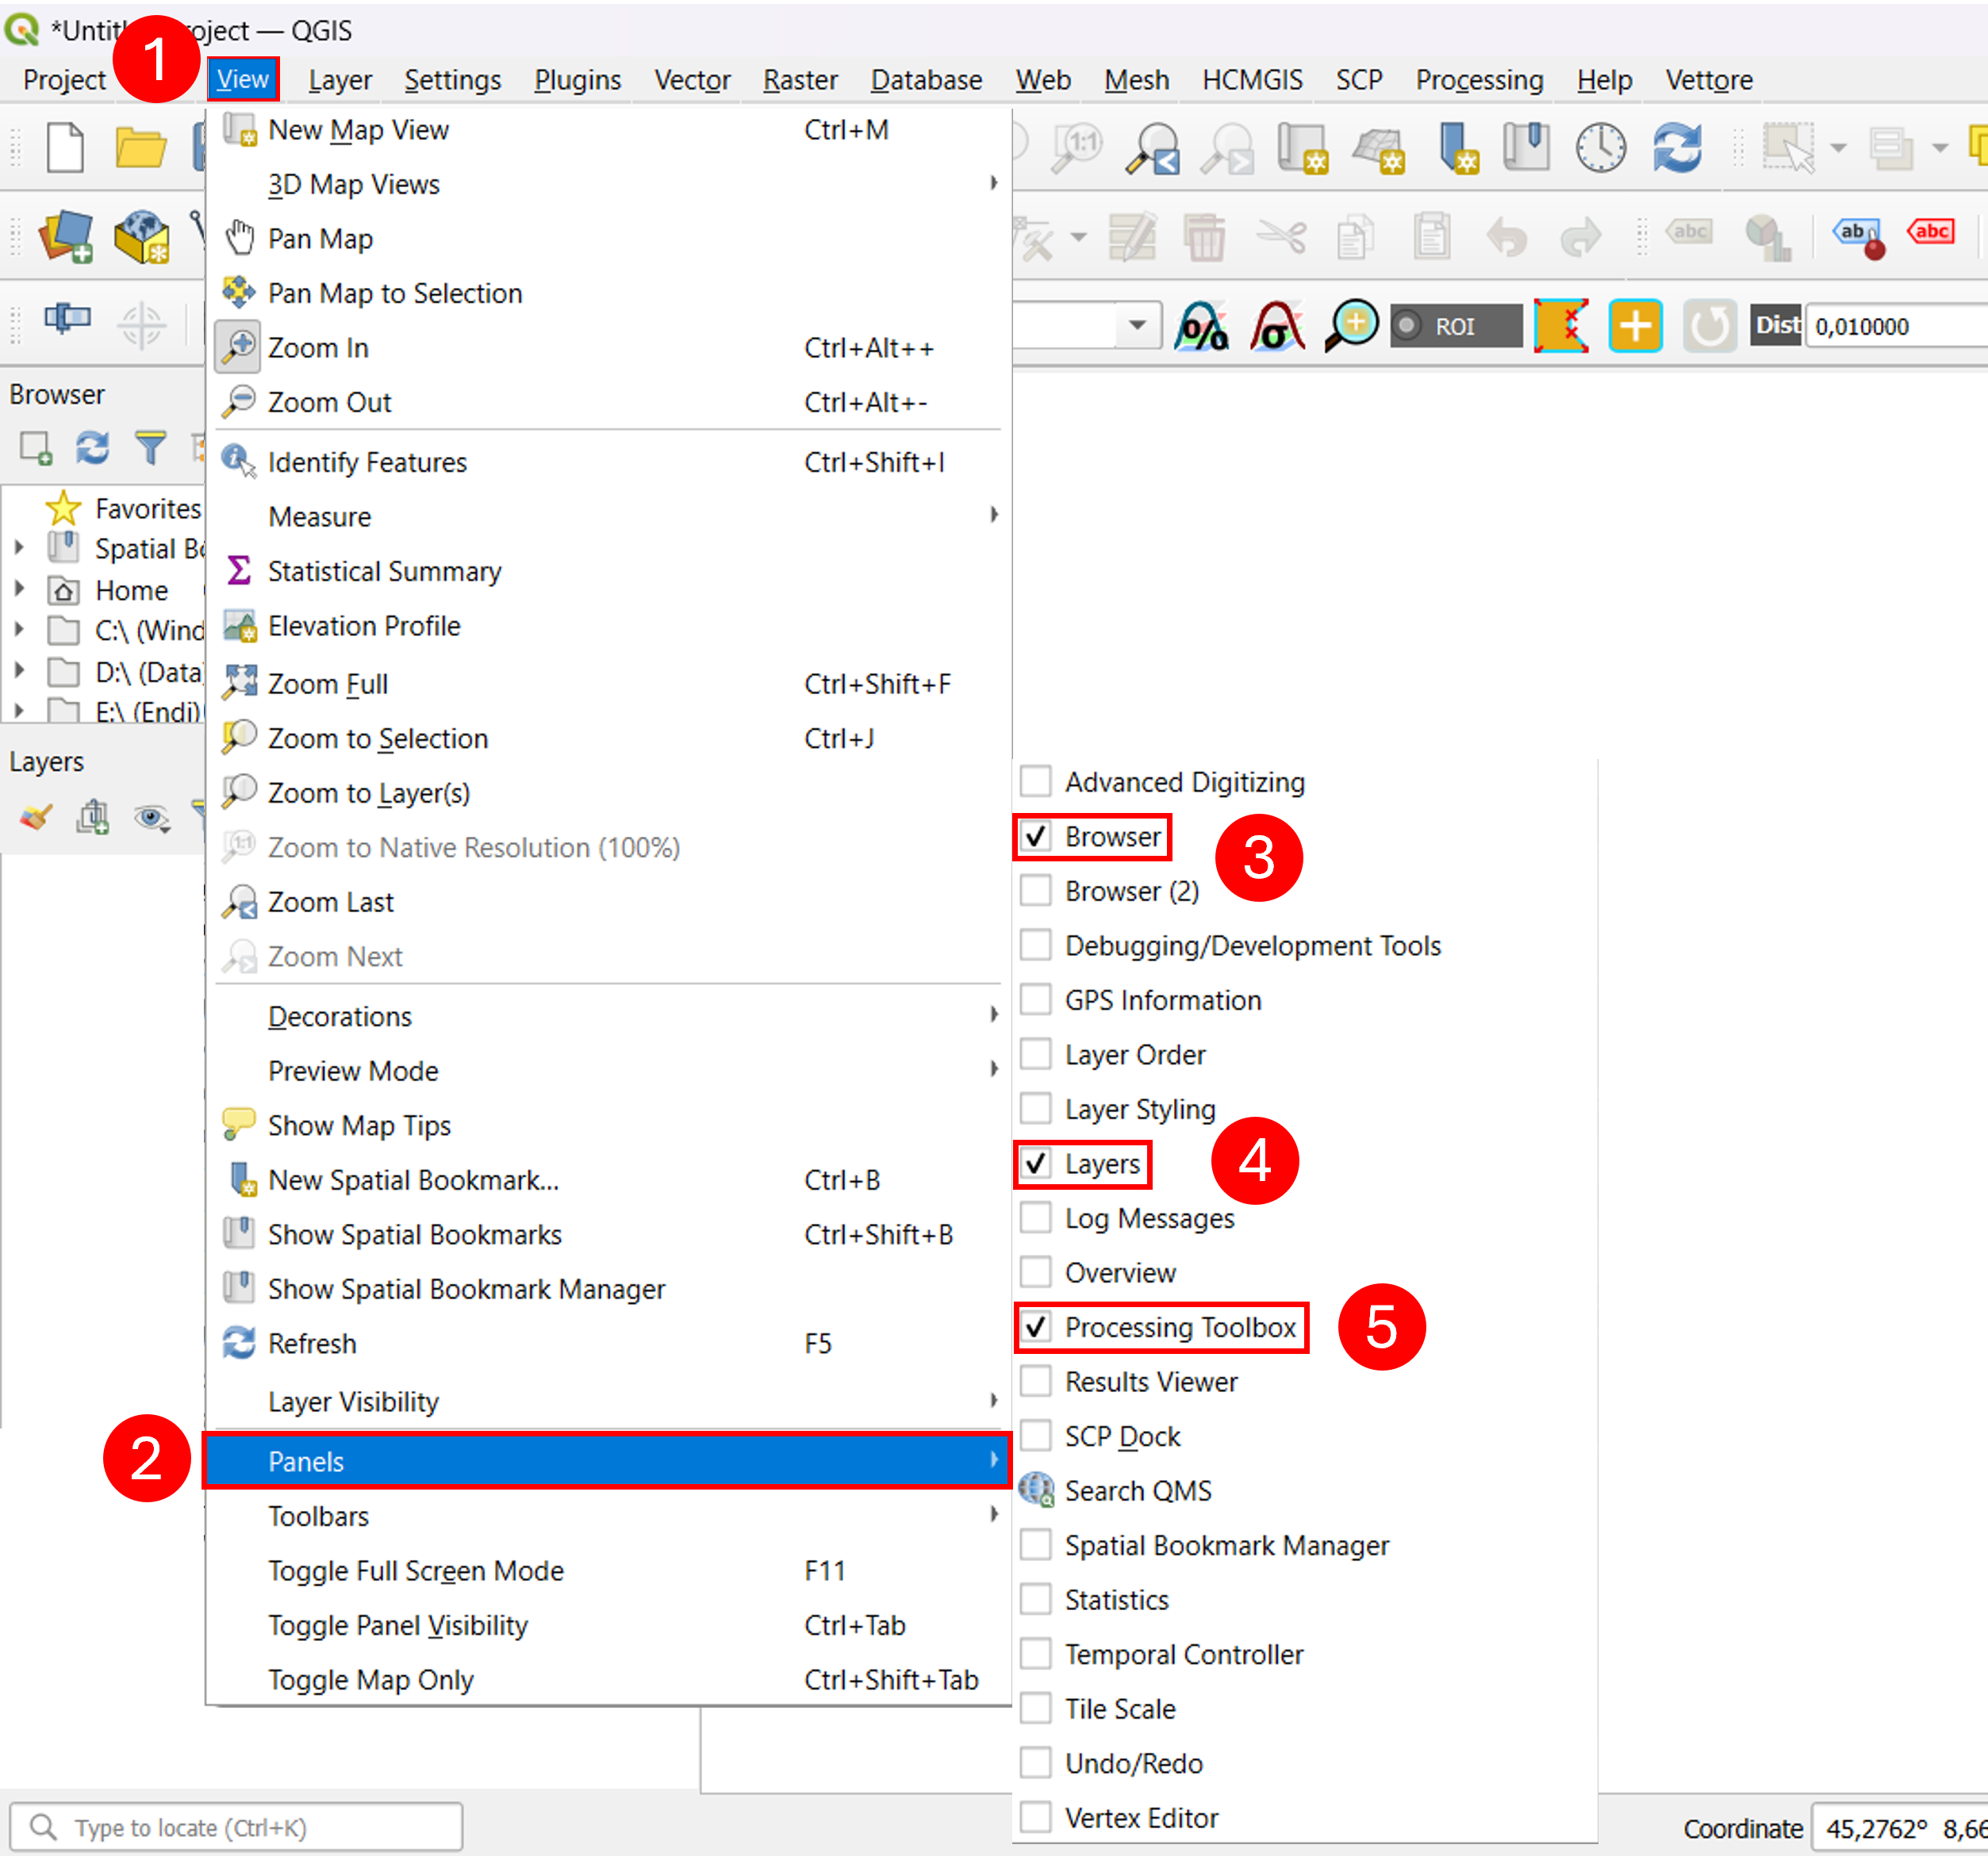Click the Refresh map icon in toolbar
1988x1856 pixels.
pos(1677,148)
